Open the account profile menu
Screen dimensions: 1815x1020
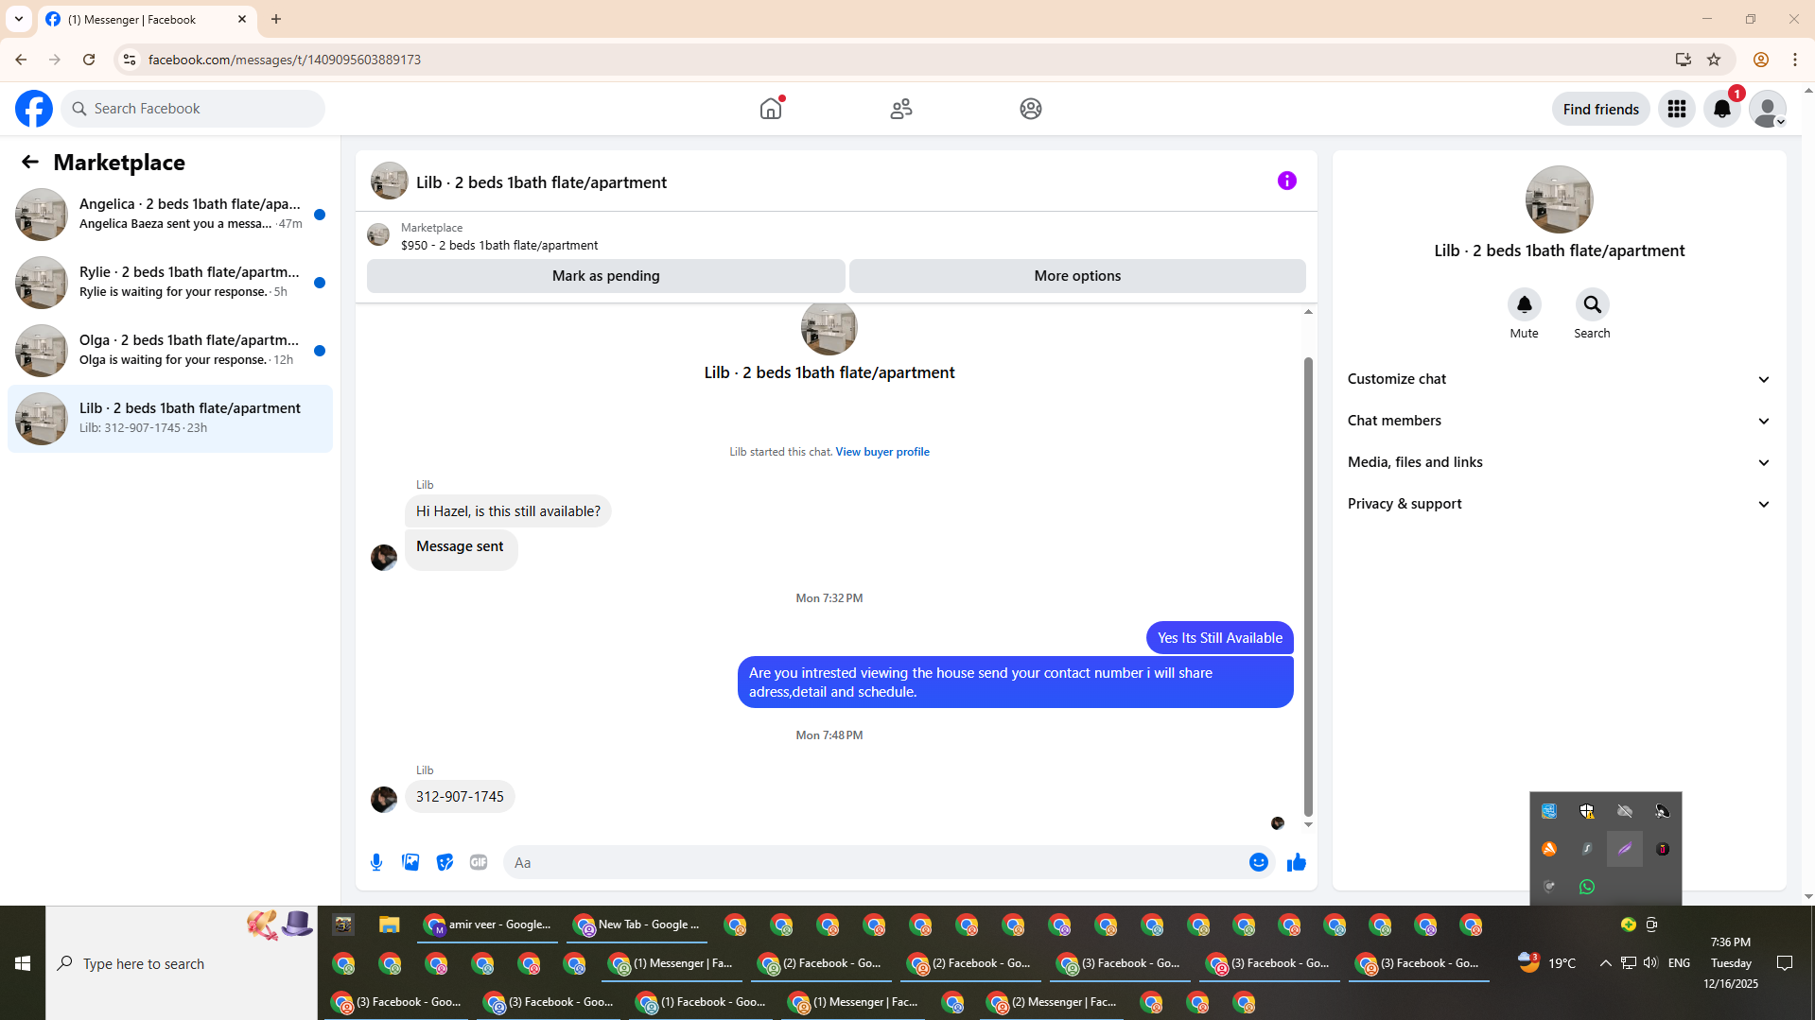pyautogui.click(x=1768, y=109)
